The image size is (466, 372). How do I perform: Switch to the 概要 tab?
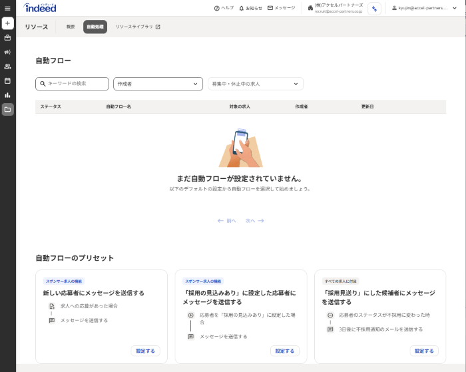[71, 27]
